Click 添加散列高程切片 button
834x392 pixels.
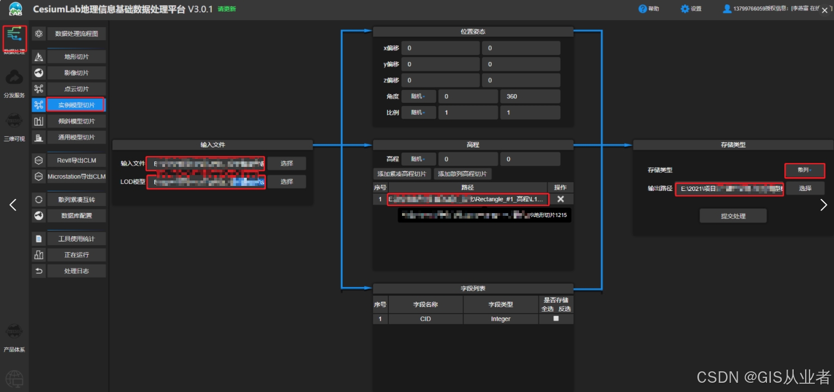click(x=462, y=174)
